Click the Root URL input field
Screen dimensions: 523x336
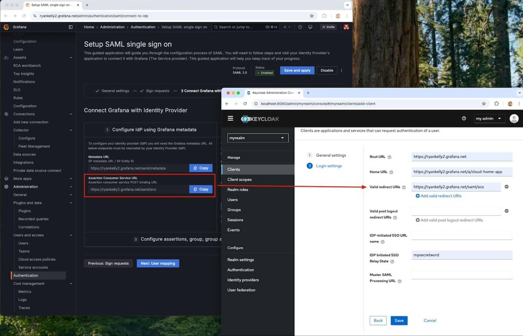pos(462,156)
